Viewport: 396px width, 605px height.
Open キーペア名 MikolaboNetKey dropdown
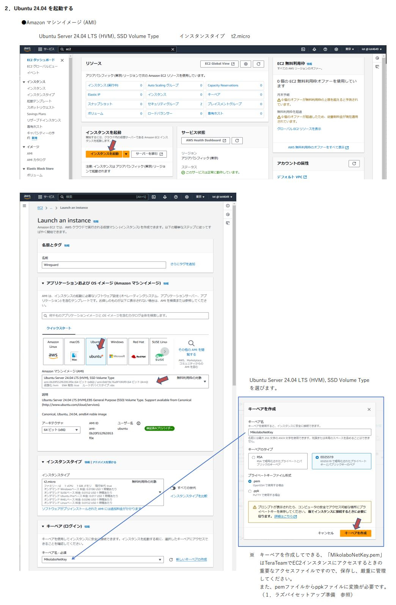click(x=102, y=559)
